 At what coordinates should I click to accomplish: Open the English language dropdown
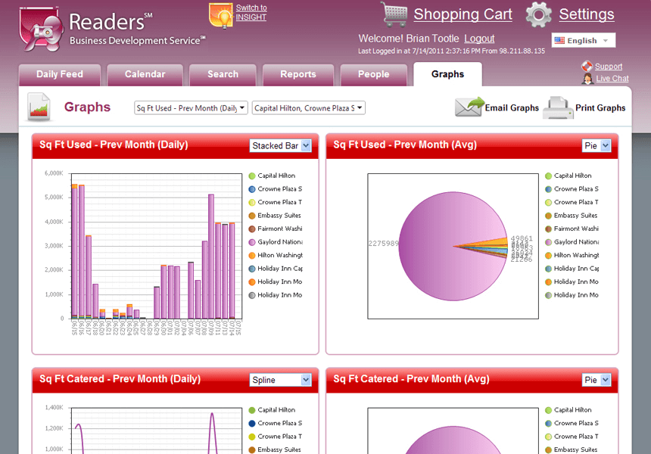tap(584, 40)
